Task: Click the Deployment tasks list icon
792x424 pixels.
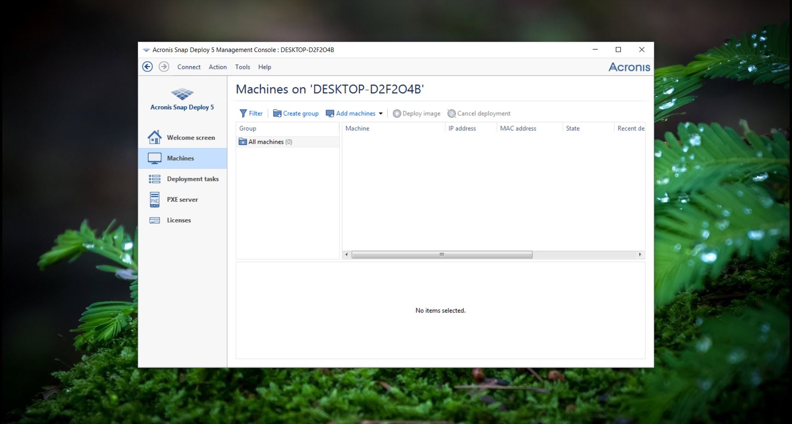Action: 155,179
